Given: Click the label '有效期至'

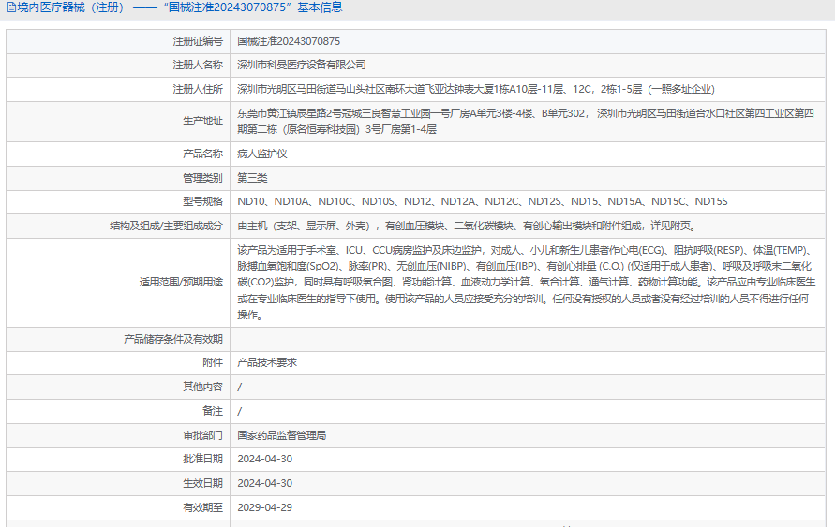Looking at the screenshot, I should [202, 508].
